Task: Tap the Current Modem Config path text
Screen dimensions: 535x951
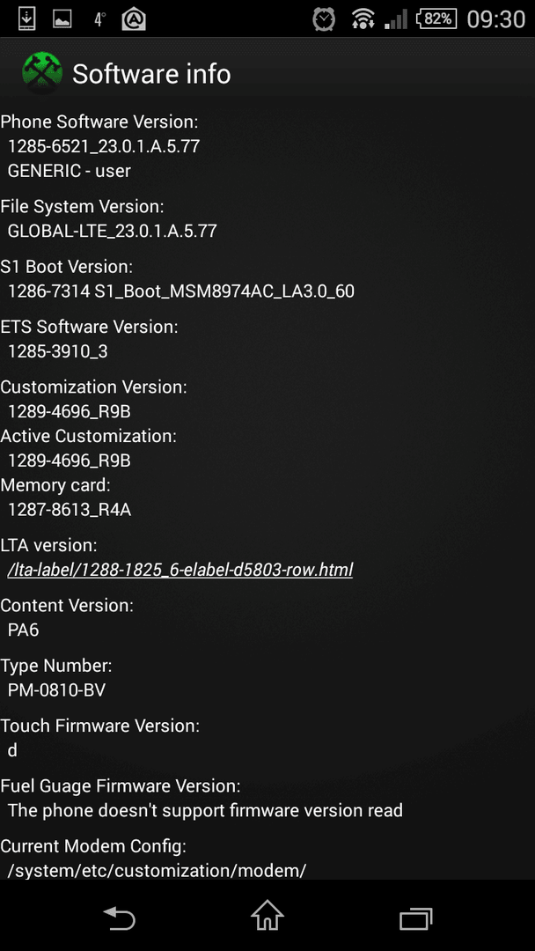Action: 157,871
